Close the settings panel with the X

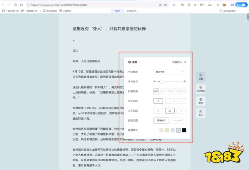point(185,62)
